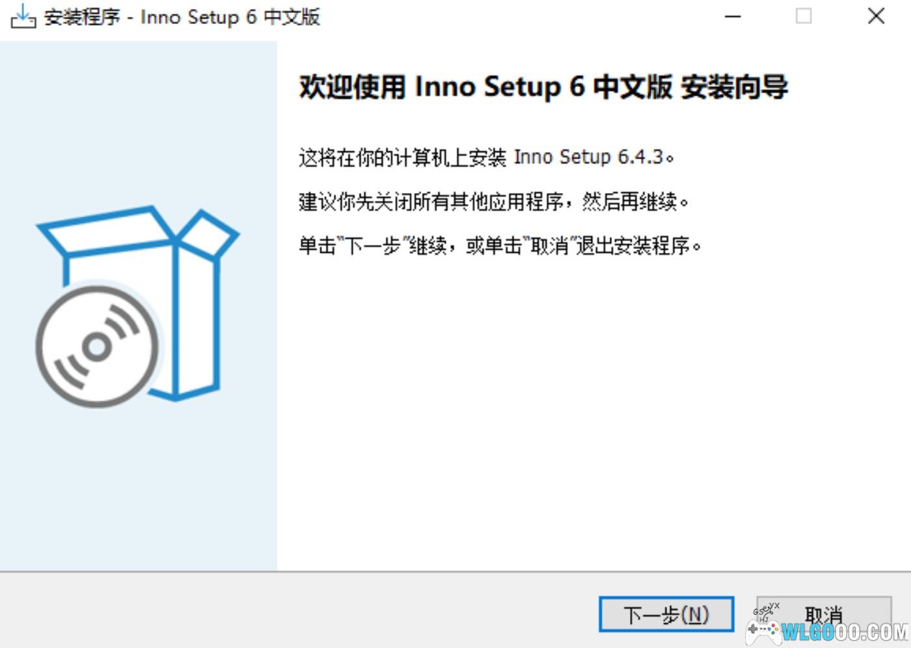Image resolution: width=911 pixels, height=648 pixels.
Task: Proceed with the 下一步(N) button
Action: [666, 614]
